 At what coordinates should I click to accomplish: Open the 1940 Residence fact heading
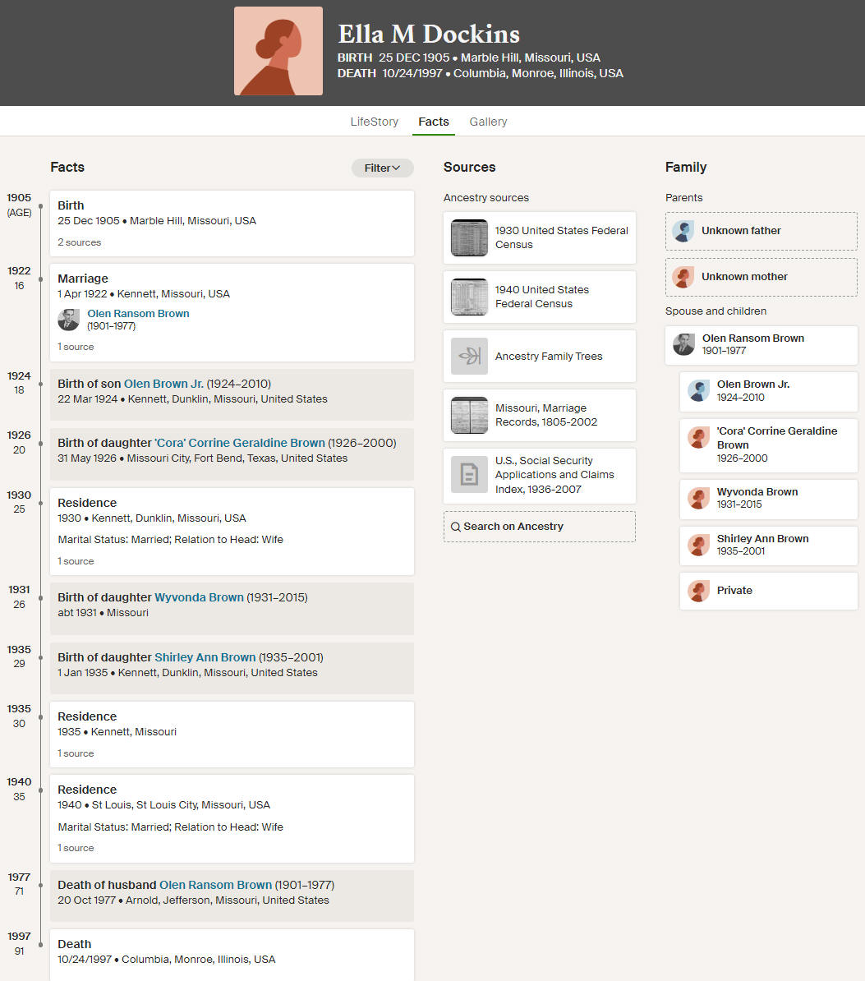pyautogui.click(x=87, y=790)
